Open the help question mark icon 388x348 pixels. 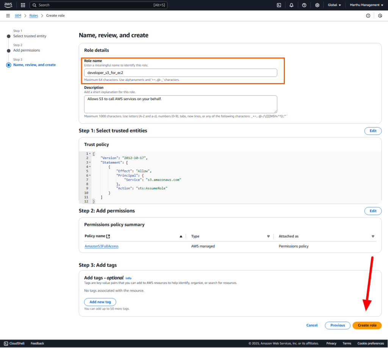tap(304, 5)
